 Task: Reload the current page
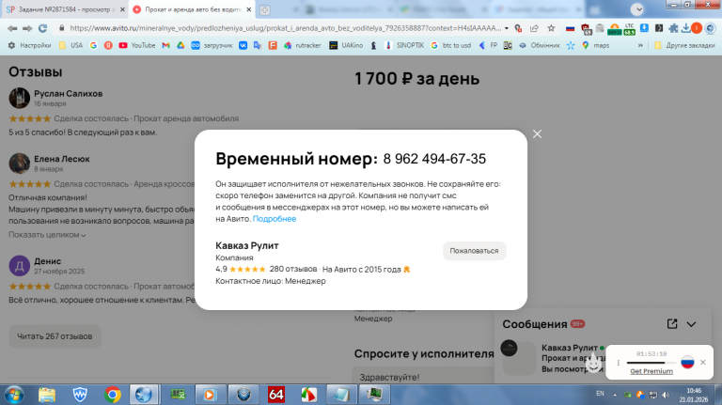coord(43,28)
